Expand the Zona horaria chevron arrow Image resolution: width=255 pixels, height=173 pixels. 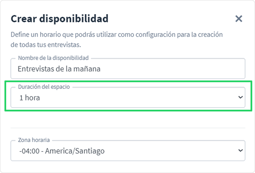pyautogui.click(x=241, y=150)
